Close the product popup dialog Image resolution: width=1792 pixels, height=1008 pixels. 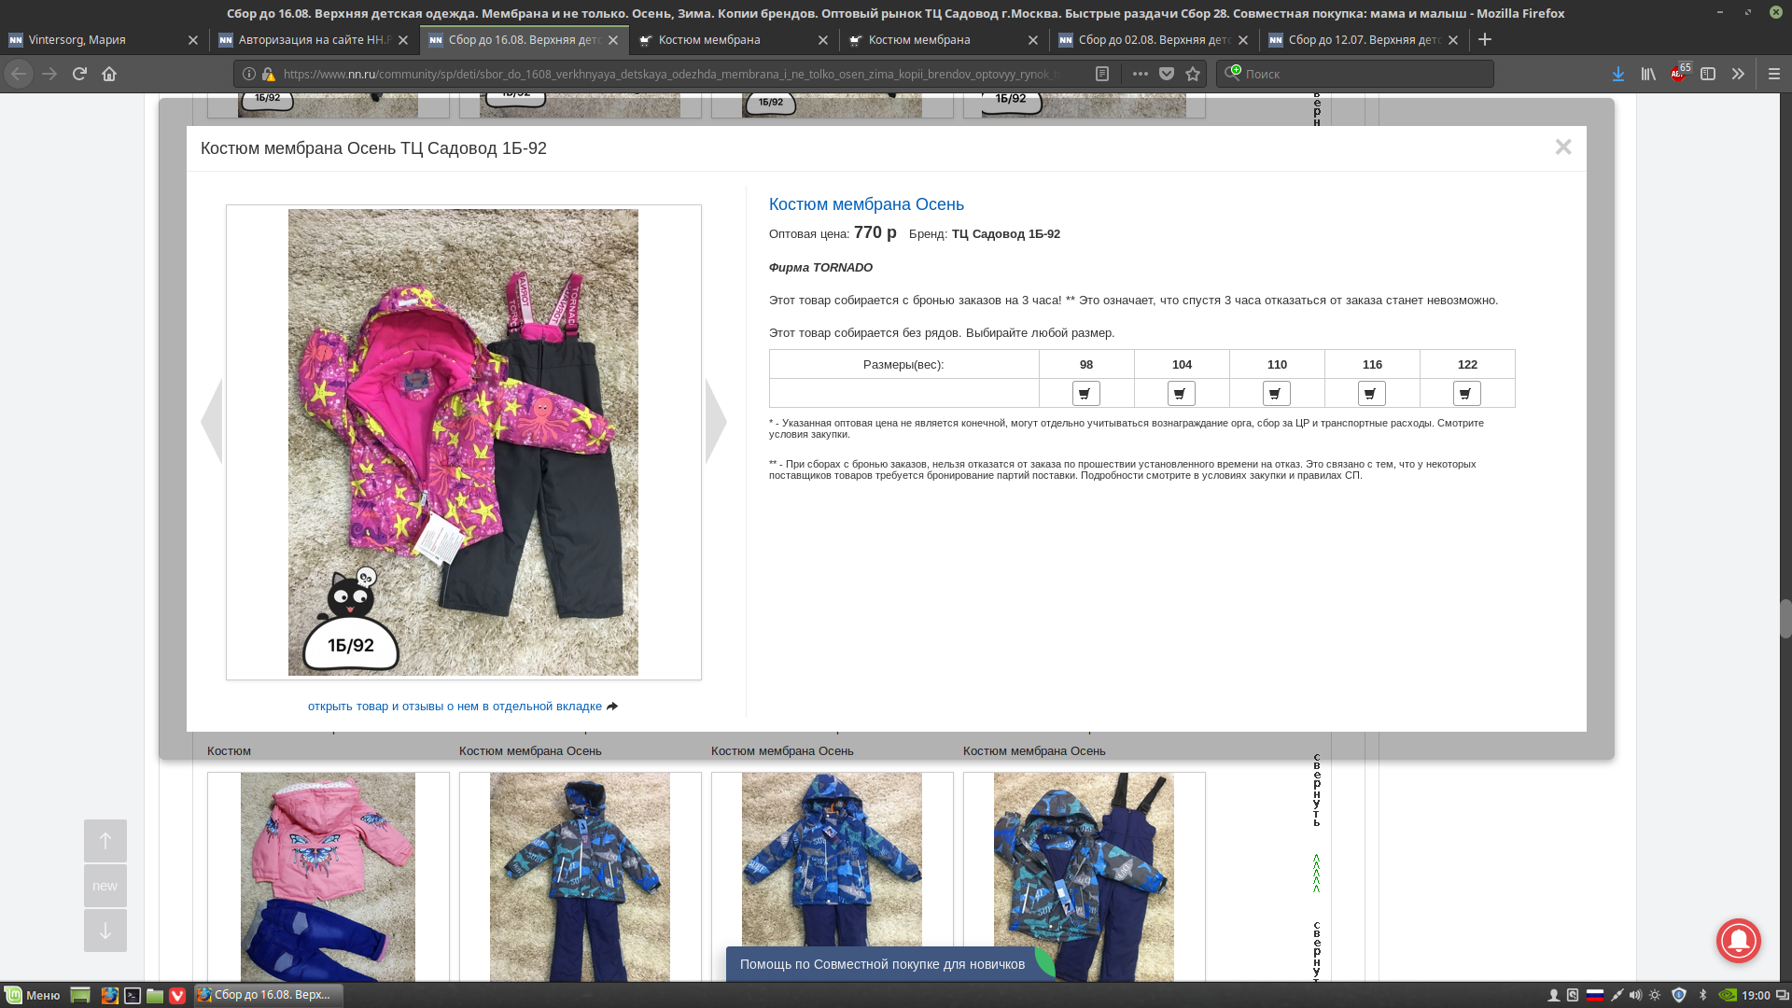tap(1563, 147)
